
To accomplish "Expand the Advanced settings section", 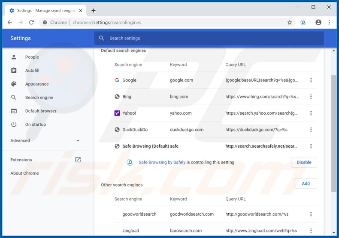I will point(45,140).
